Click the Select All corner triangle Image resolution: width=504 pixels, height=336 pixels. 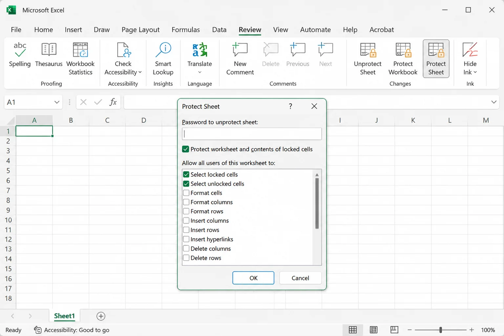[x=11, y=121]
